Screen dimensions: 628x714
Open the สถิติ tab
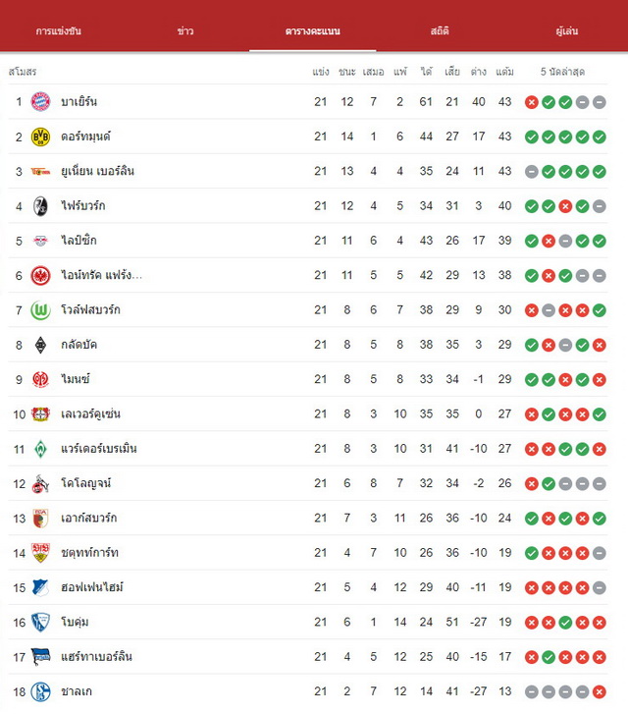[x=440, y=31]
